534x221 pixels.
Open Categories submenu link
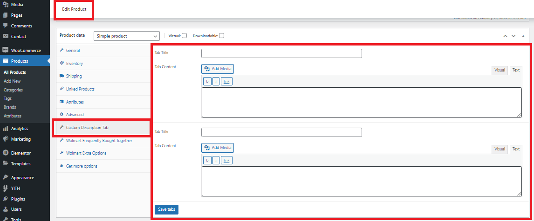click(13, 90)
